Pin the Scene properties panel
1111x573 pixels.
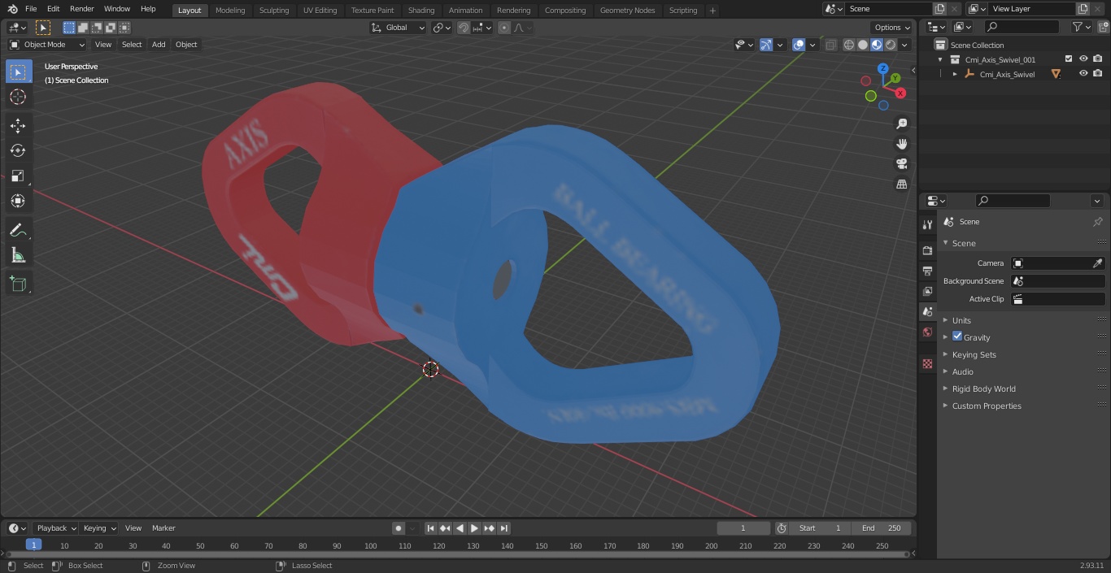(1097, 222)
